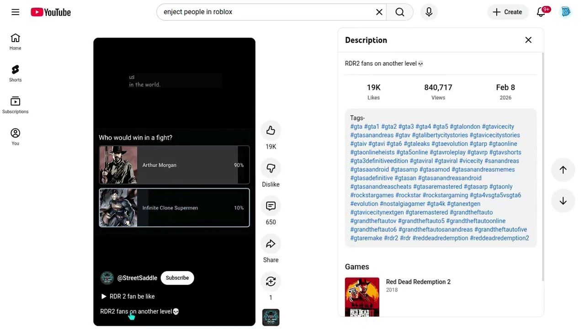Open the account avatar menu
The width and height of the screenshot is (585, 329).
[x=566, y=12]
